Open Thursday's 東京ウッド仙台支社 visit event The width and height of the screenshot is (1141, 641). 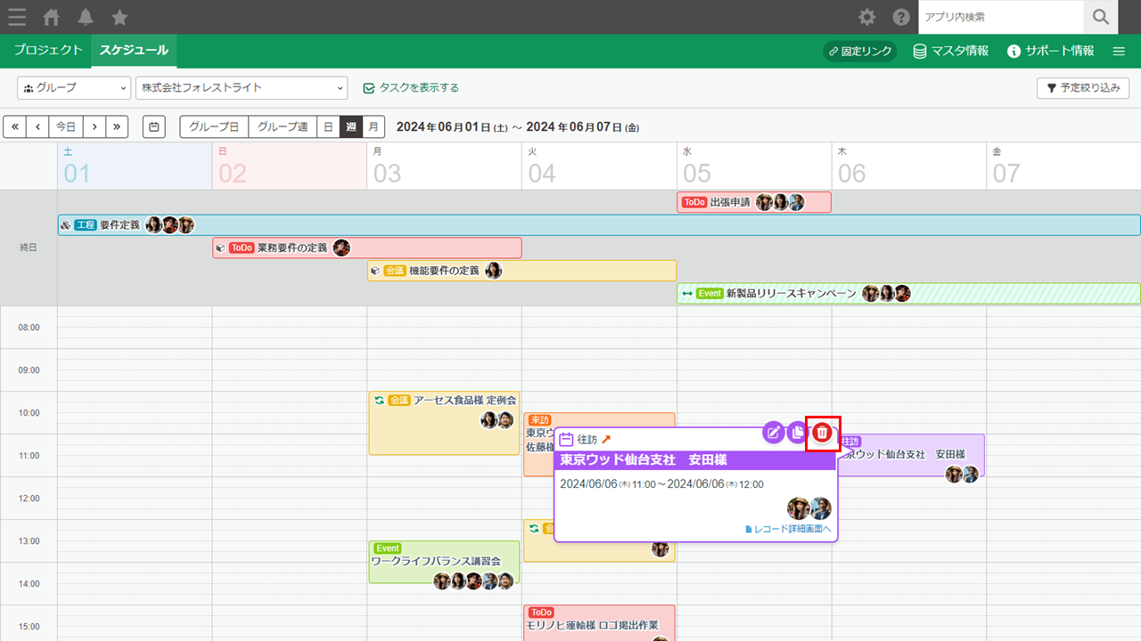tap(911, 456)
